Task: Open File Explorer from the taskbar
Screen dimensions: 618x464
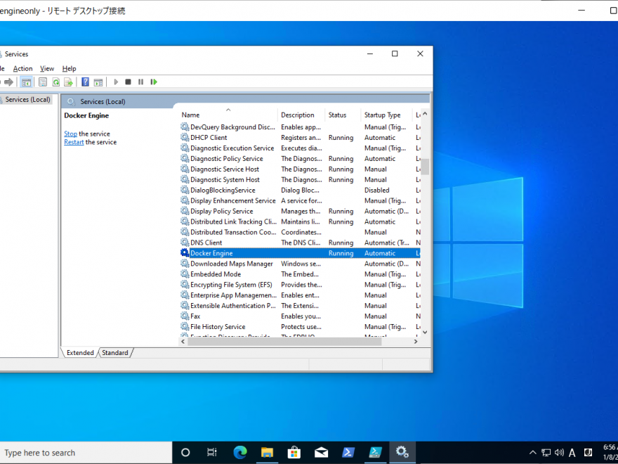Action: tap(268, 453)
